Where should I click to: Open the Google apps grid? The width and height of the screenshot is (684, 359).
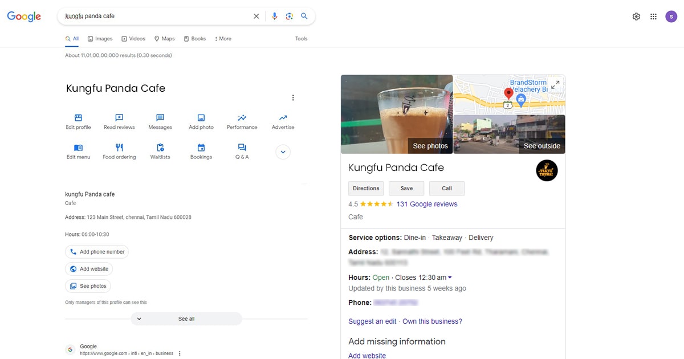[x=653, y=17]
